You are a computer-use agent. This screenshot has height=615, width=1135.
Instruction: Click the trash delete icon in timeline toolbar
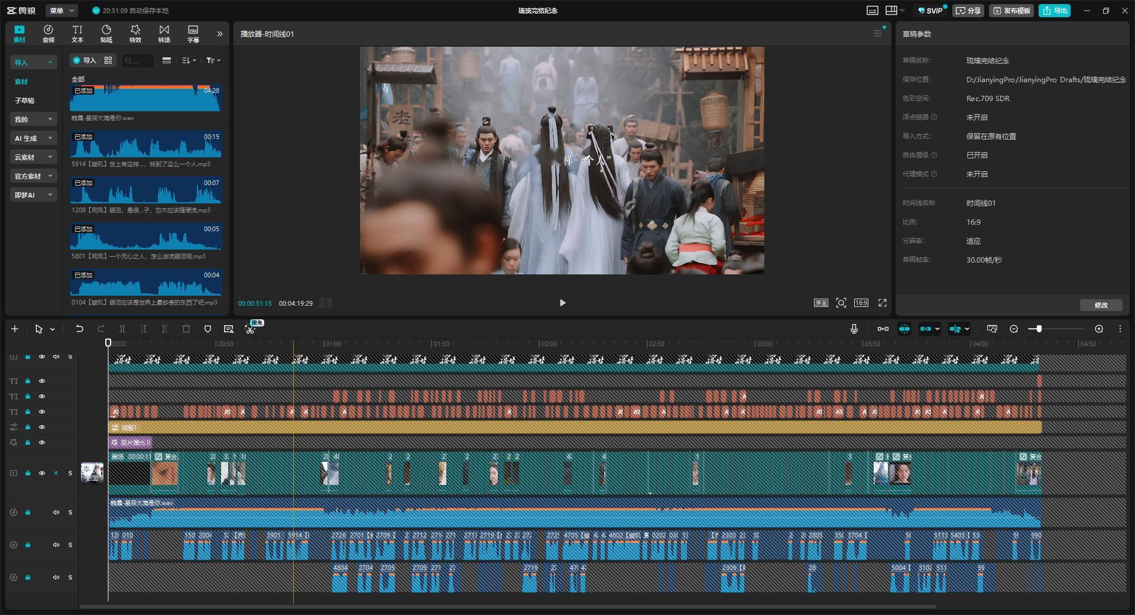pyautogui.click(x=186, y=329)
